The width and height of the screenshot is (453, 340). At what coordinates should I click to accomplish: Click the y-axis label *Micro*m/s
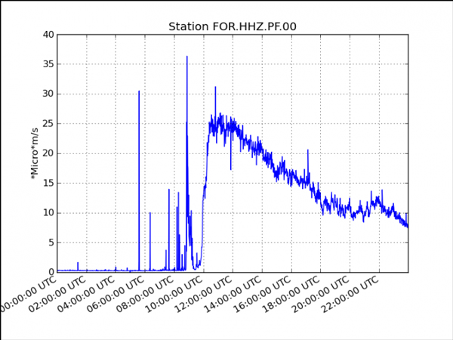34,153
